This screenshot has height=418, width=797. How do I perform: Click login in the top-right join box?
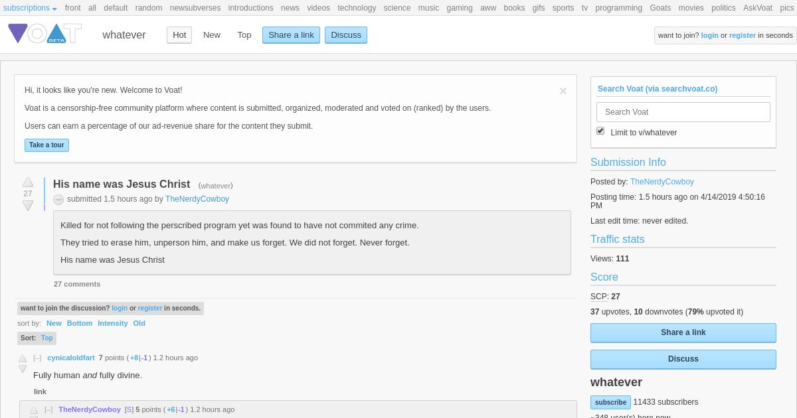coord(710,36)
